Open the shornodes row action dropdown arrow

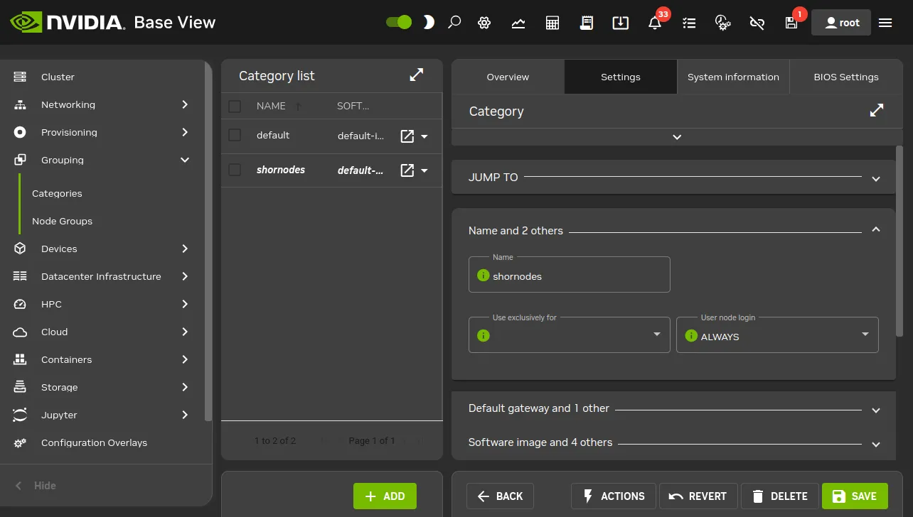point(425,170)
